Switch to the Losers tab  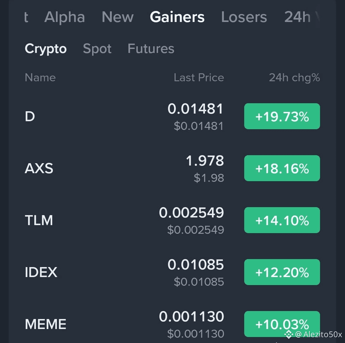coord(244,17)
